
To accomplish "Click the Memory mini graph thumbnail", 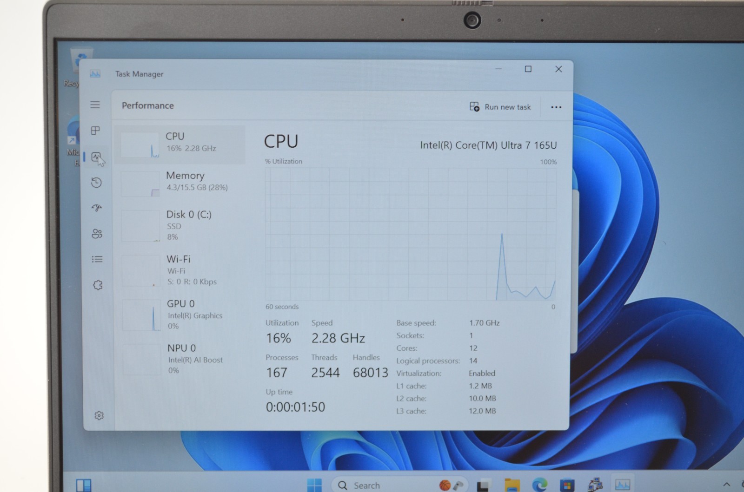I will (x=140, y=184).
